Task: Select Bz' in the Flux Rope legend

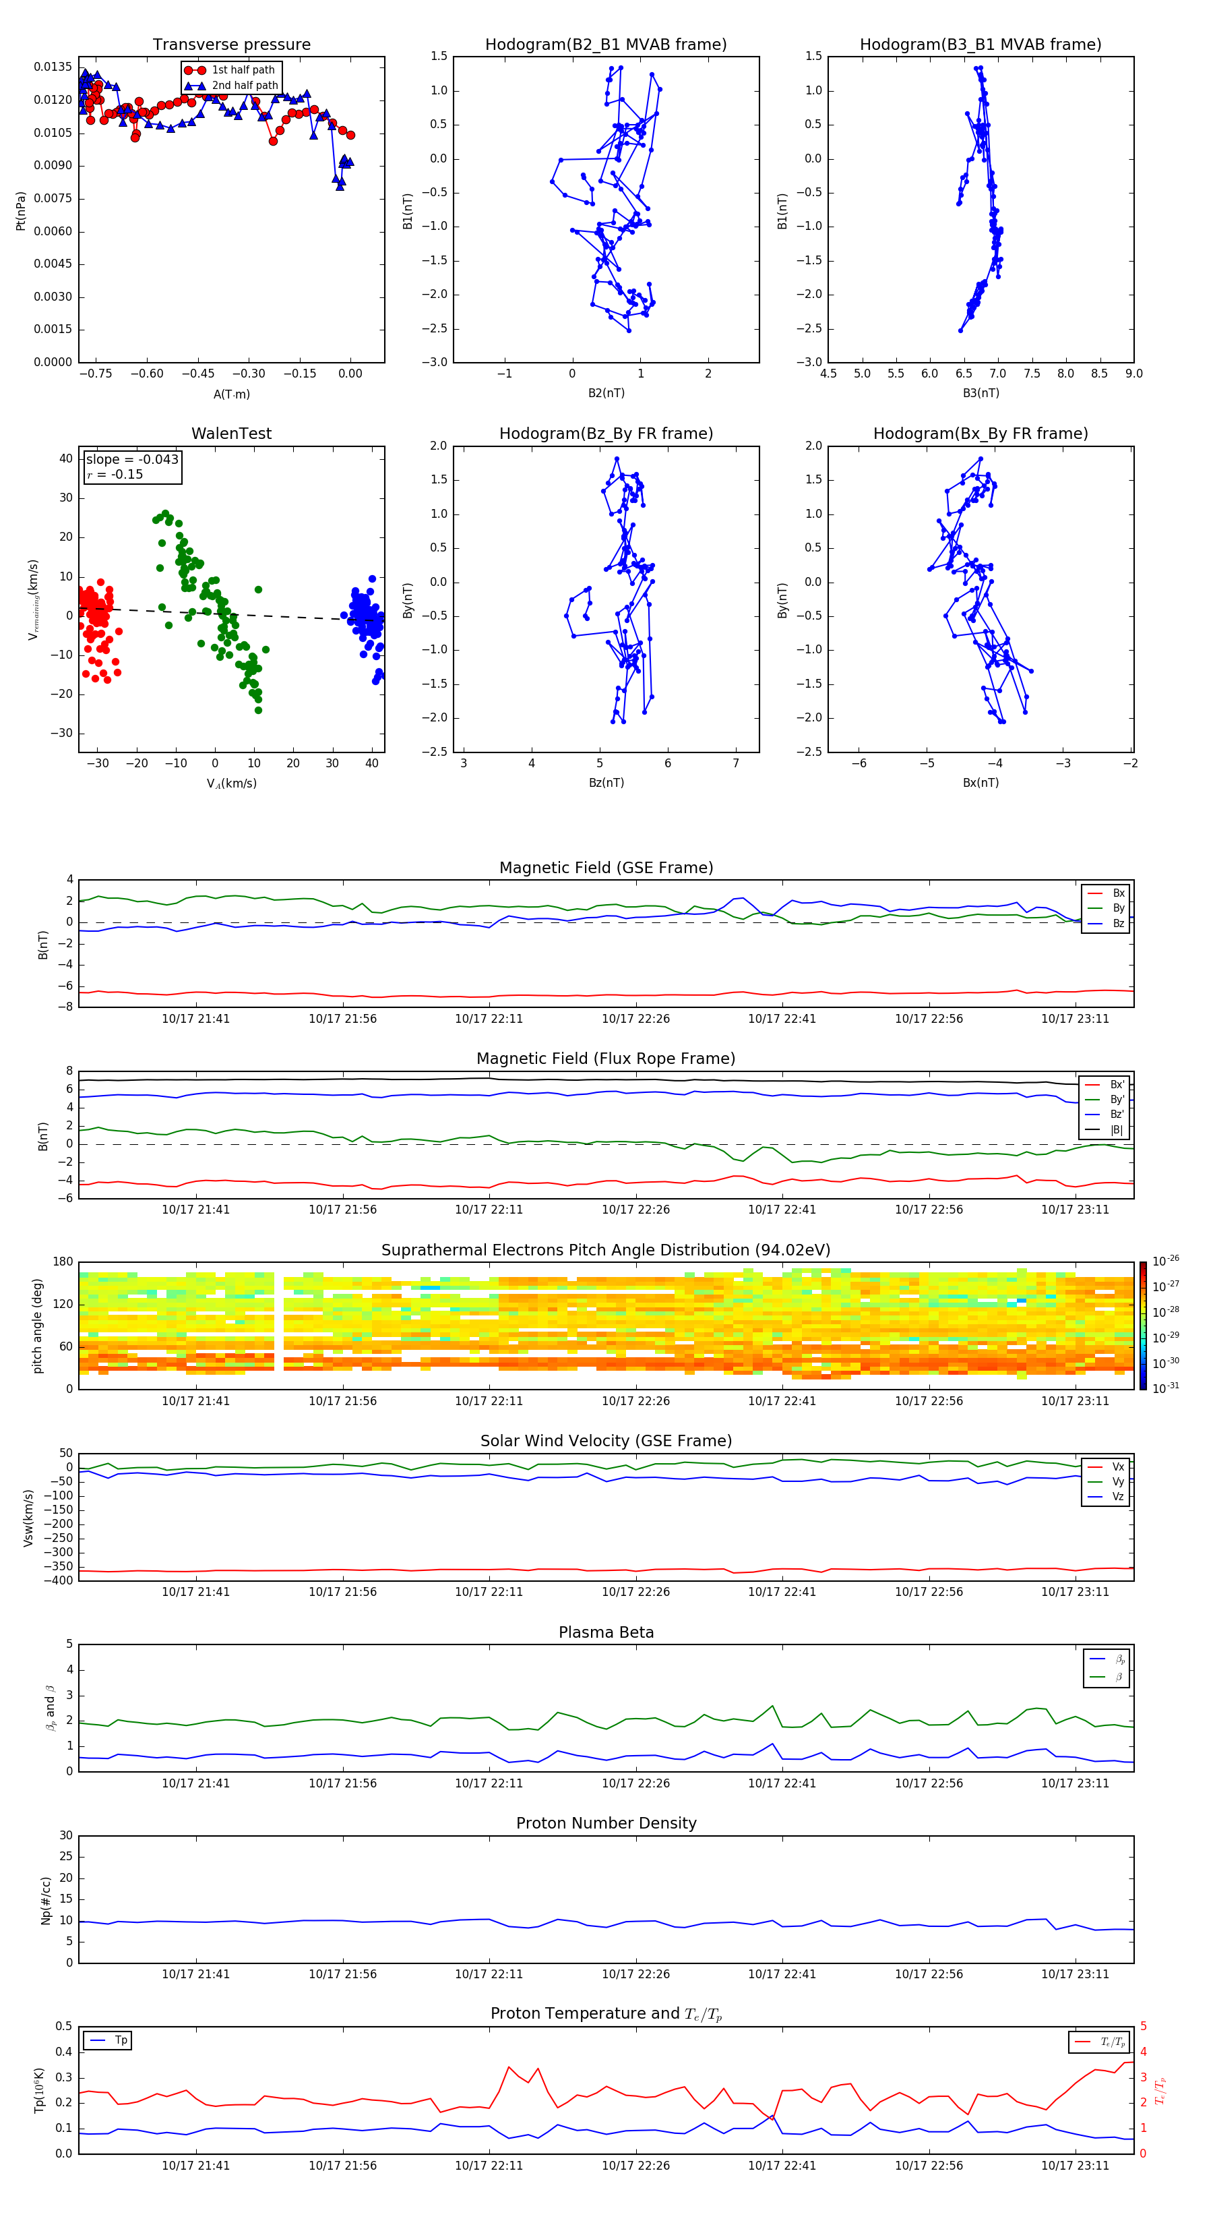Action: (1105, 1115)
